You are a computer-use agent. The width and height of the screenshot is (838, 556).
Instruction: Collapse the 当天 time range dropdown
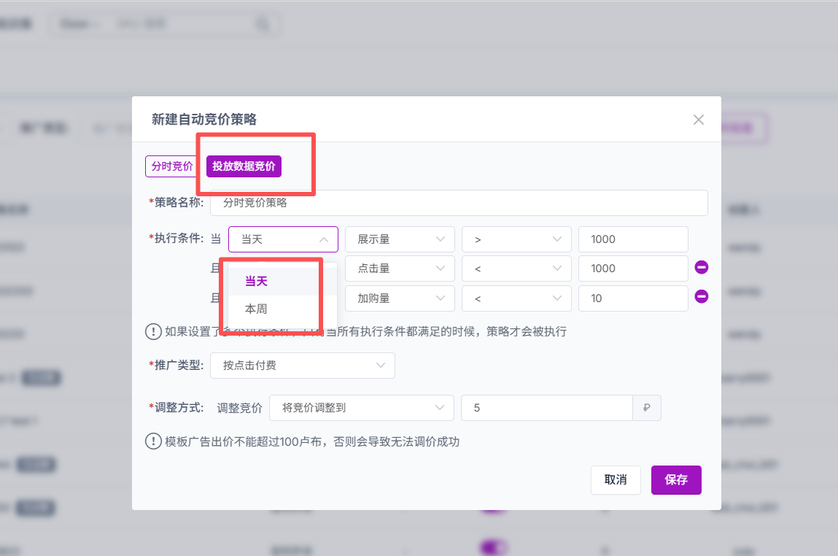coord(283,239)
